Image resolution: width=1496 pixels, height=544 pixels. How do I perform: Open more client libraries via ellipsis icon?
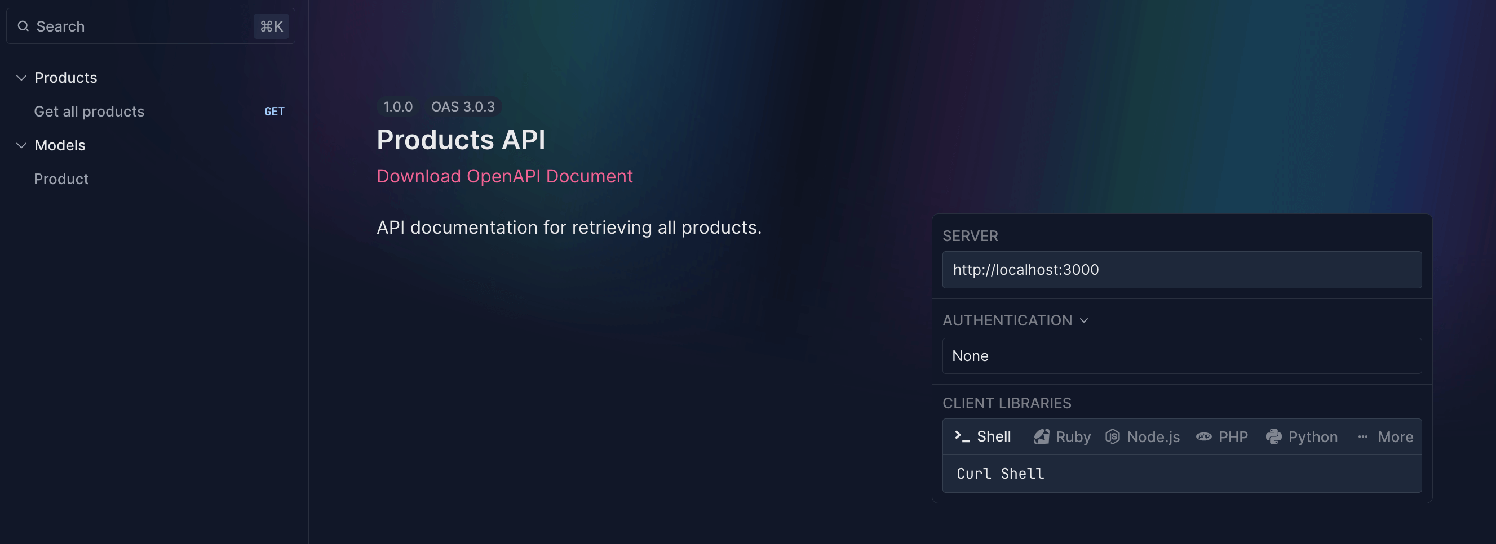click(x=1363, y=436)
